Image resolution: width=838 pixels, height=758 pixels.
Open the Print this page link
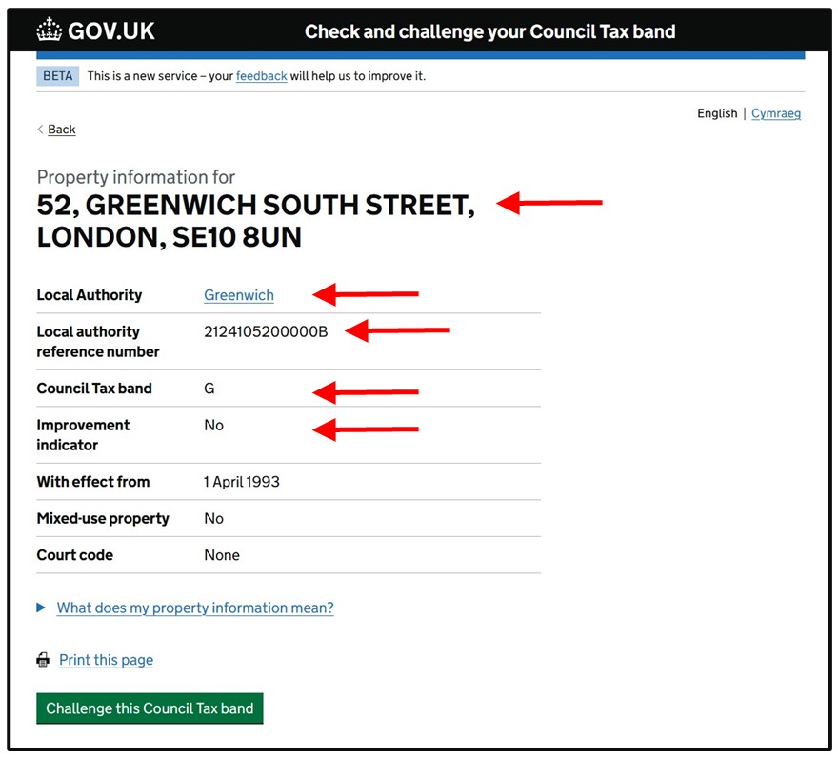click(x=106, y=660)
